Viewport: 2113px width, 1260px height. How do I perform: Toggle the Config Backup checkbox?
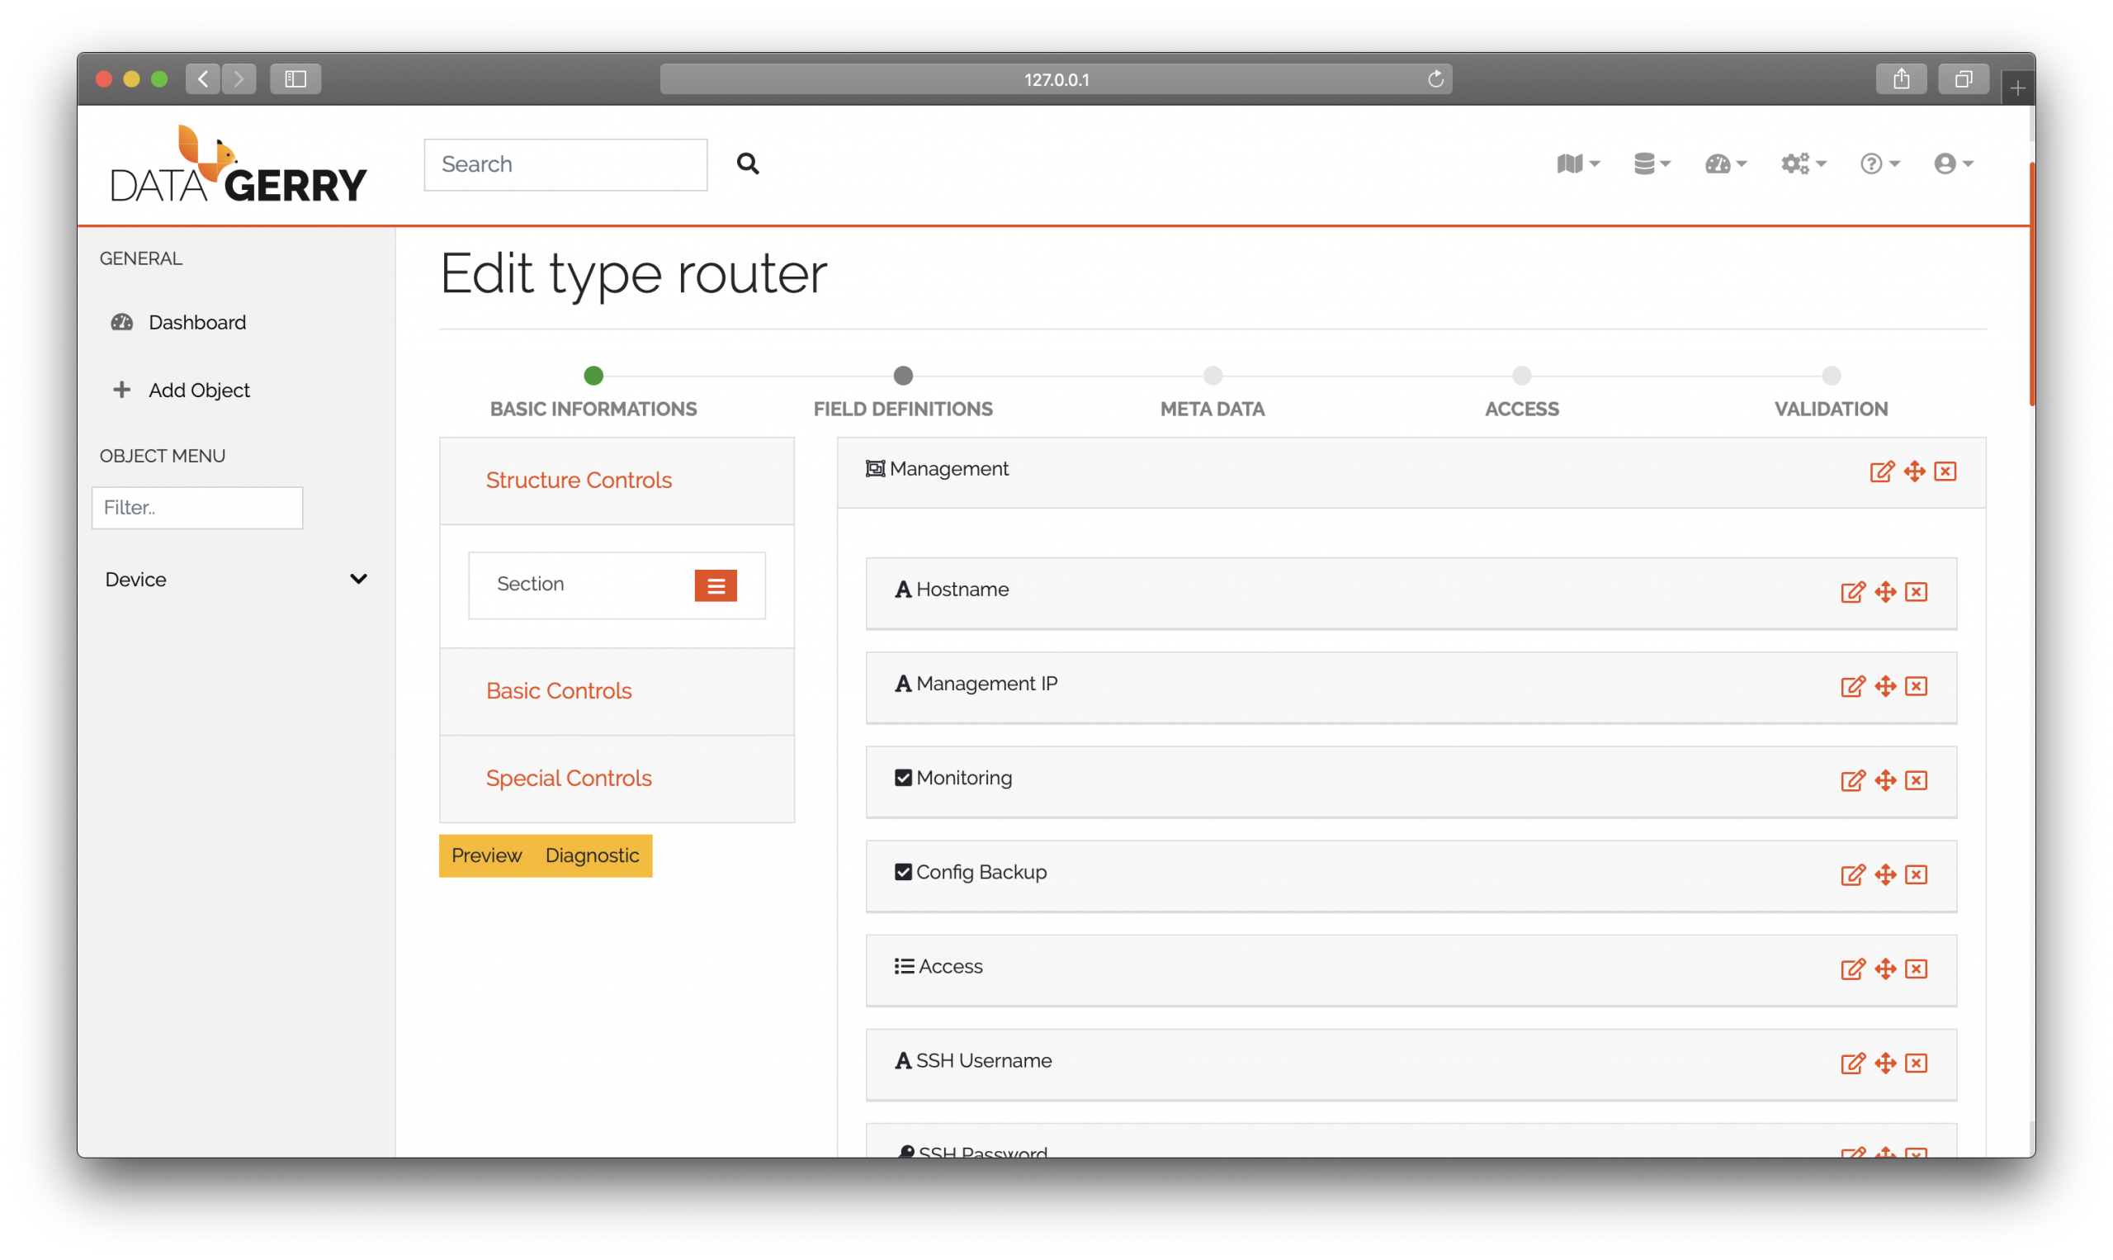pos(902,871)
